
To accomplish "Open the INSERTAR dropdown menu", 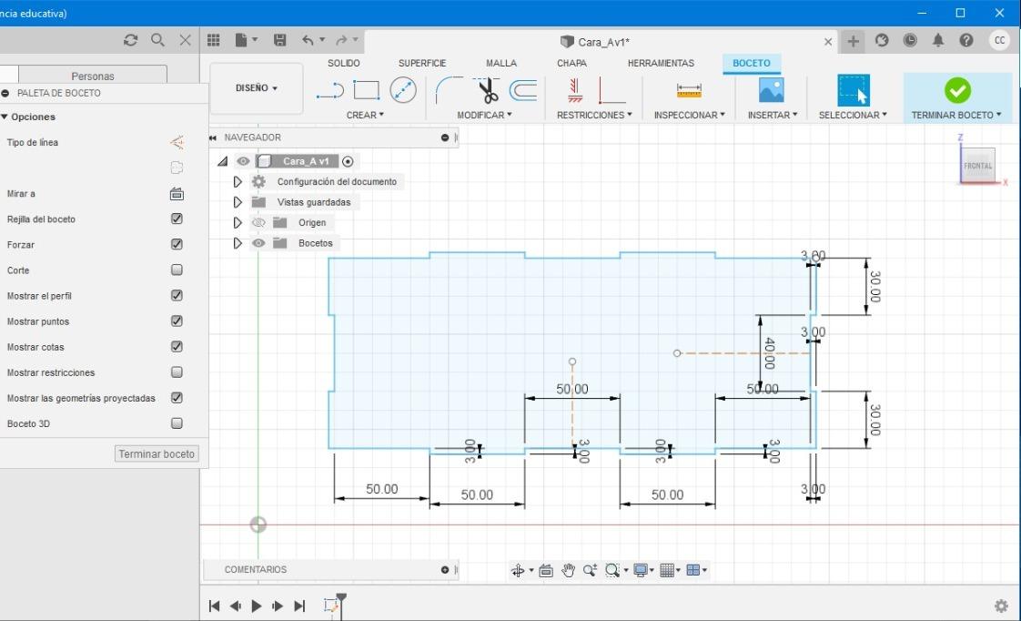I will pos(773,115).
